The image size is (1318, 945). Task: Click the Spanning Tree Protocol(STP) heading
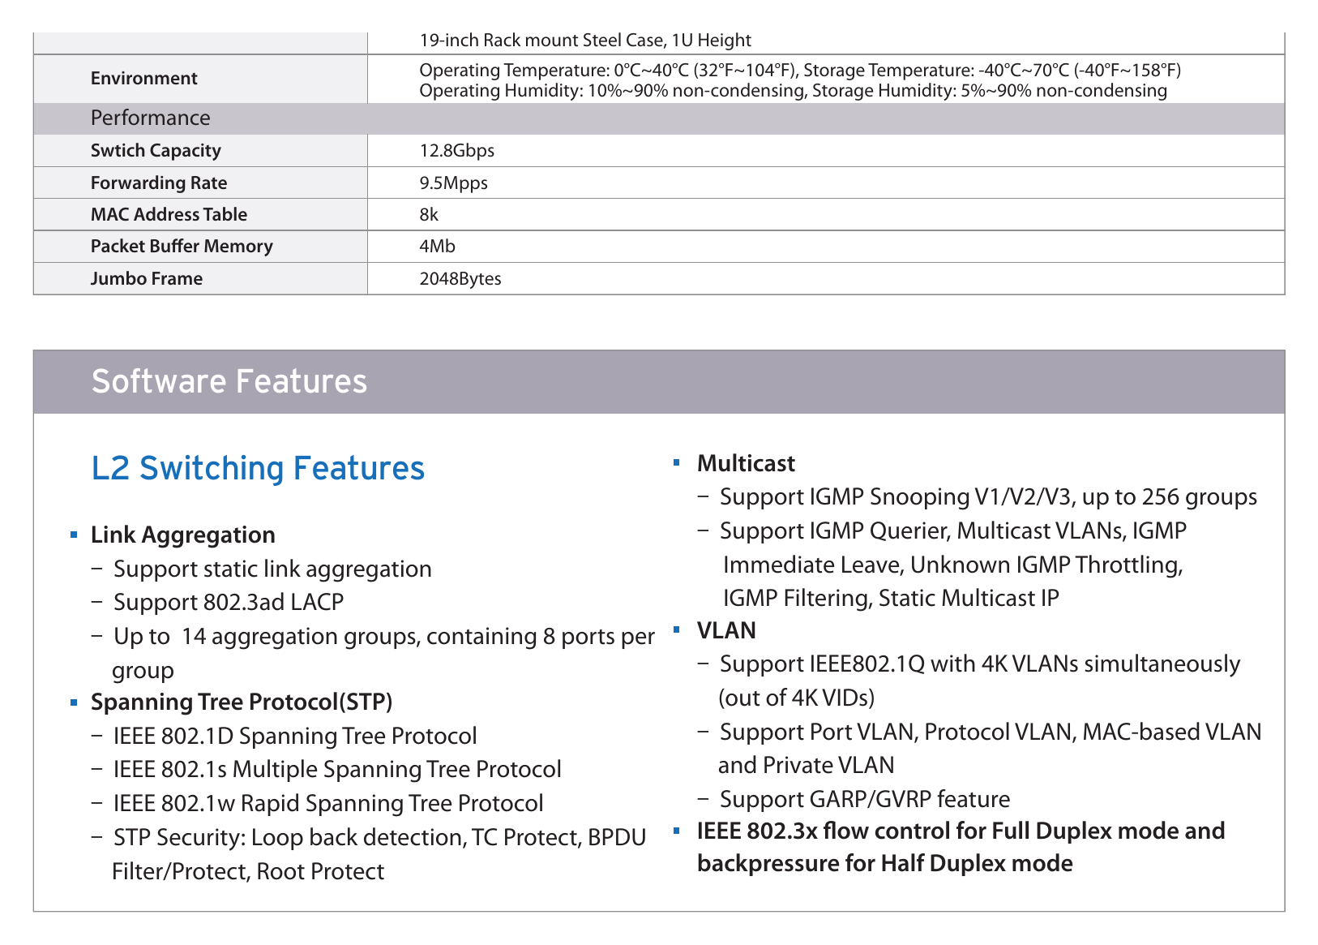(242, 702)
